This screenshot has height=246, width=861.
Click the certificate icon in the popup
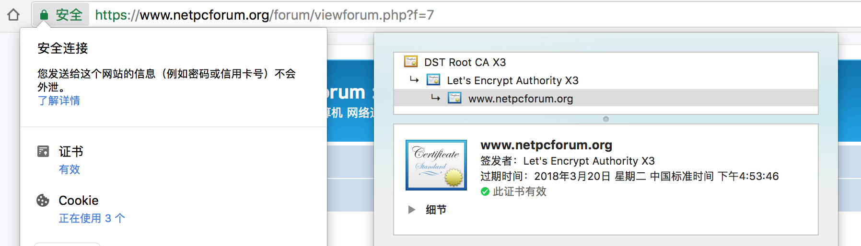43,151
